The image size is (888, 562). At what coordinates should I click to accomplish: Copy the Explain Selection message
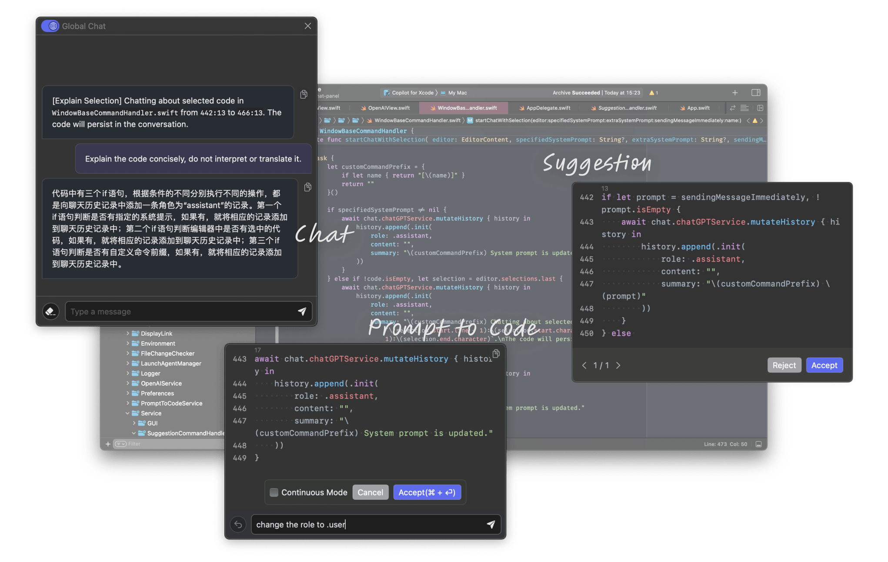tap(304, 94)
